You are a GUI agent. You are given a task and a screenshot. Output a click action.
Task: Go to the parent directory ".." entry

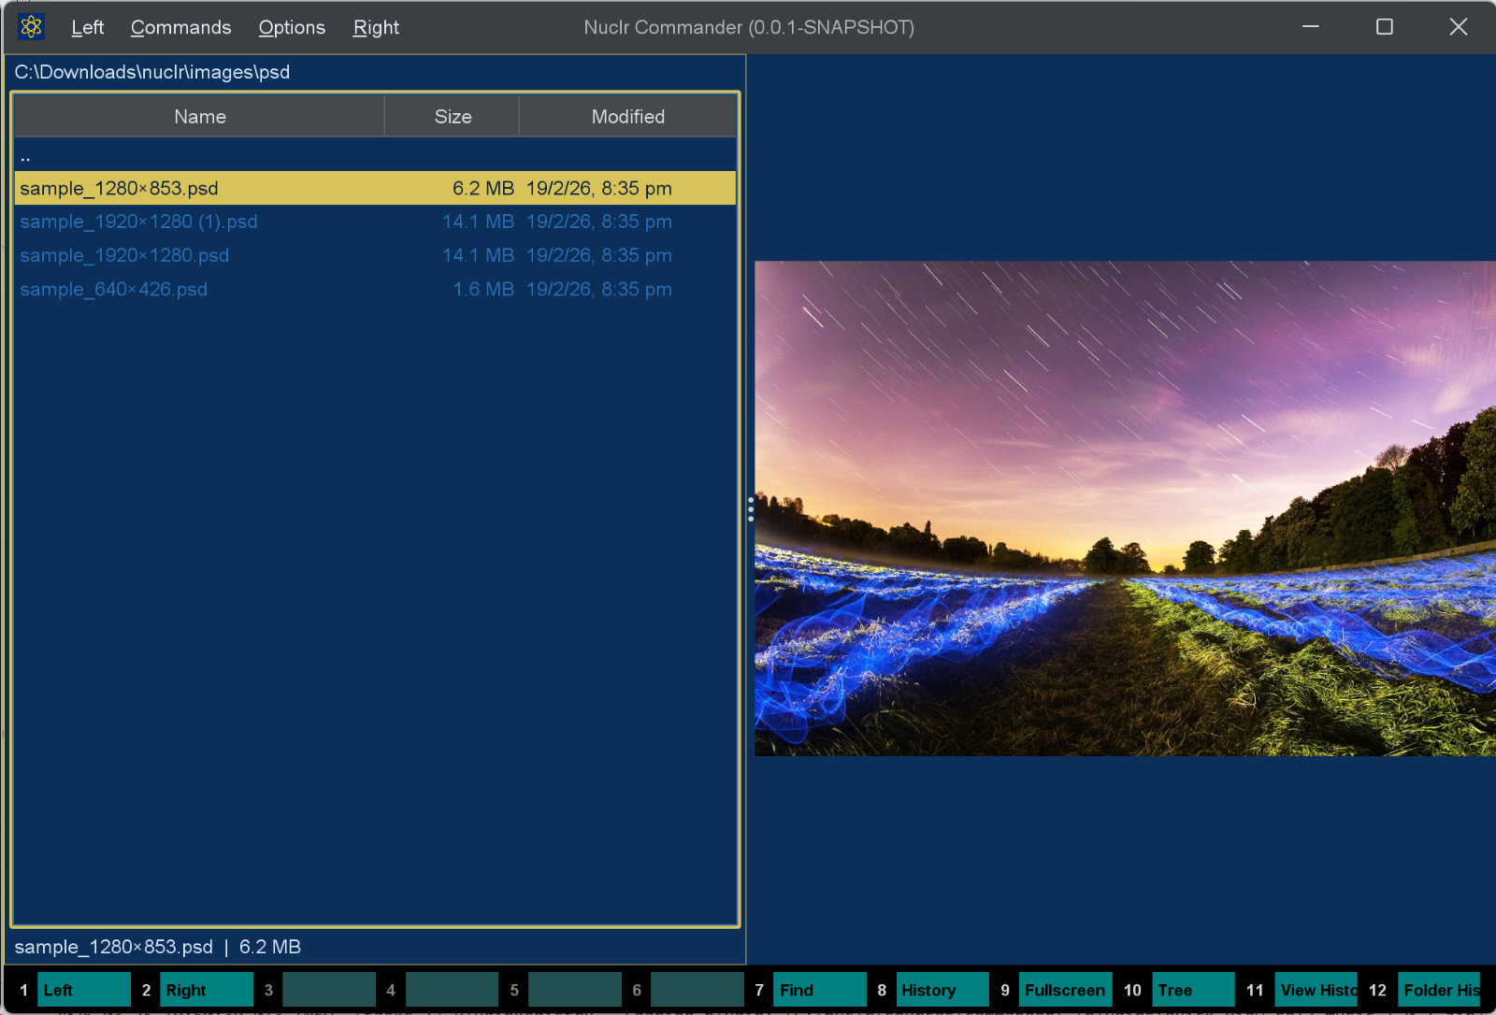point(375,155)
